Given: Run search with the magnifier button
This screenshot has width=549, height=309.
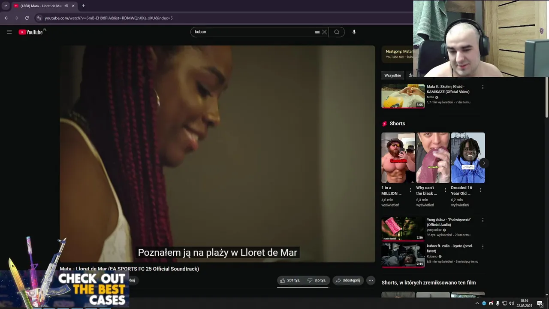Looking at the screenshot, I should coord(337,32).
